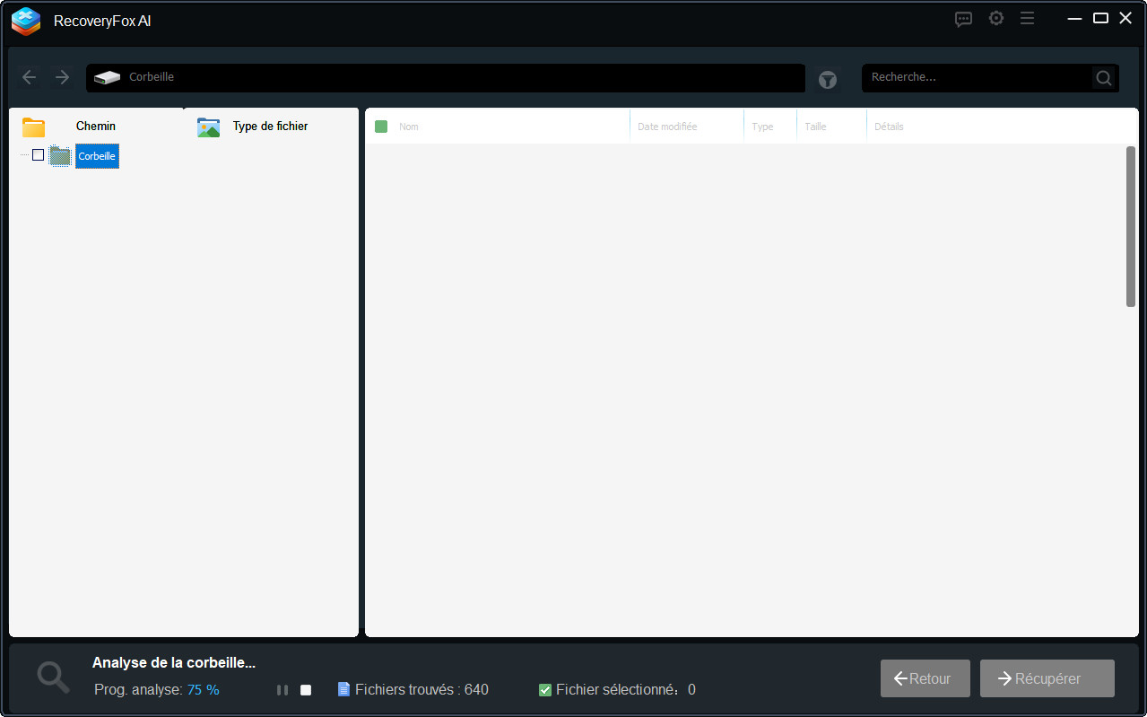Screen dimensions: 1147x717
Task: Maximize the RecoveryFox window
Action: (x=1100, y=18)
